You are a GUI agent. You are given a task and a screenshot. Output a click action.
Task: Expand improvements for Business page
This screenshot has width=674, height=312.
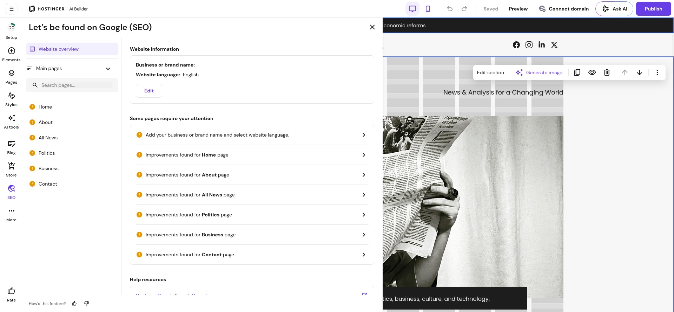pos(252,235)
